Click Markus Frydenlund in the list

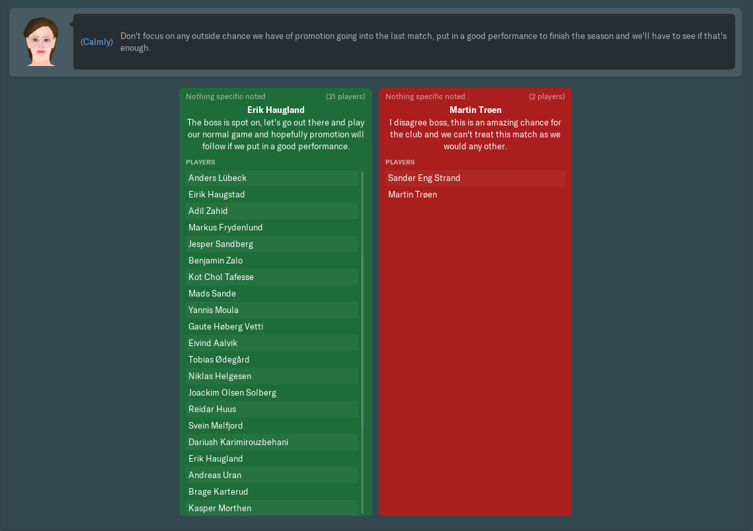tap(225, 228)
